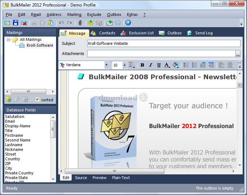Click the Database Fields scroll down arrow
Image resolution: width=247 pixels, height=195 pixels.
[53, 179]
